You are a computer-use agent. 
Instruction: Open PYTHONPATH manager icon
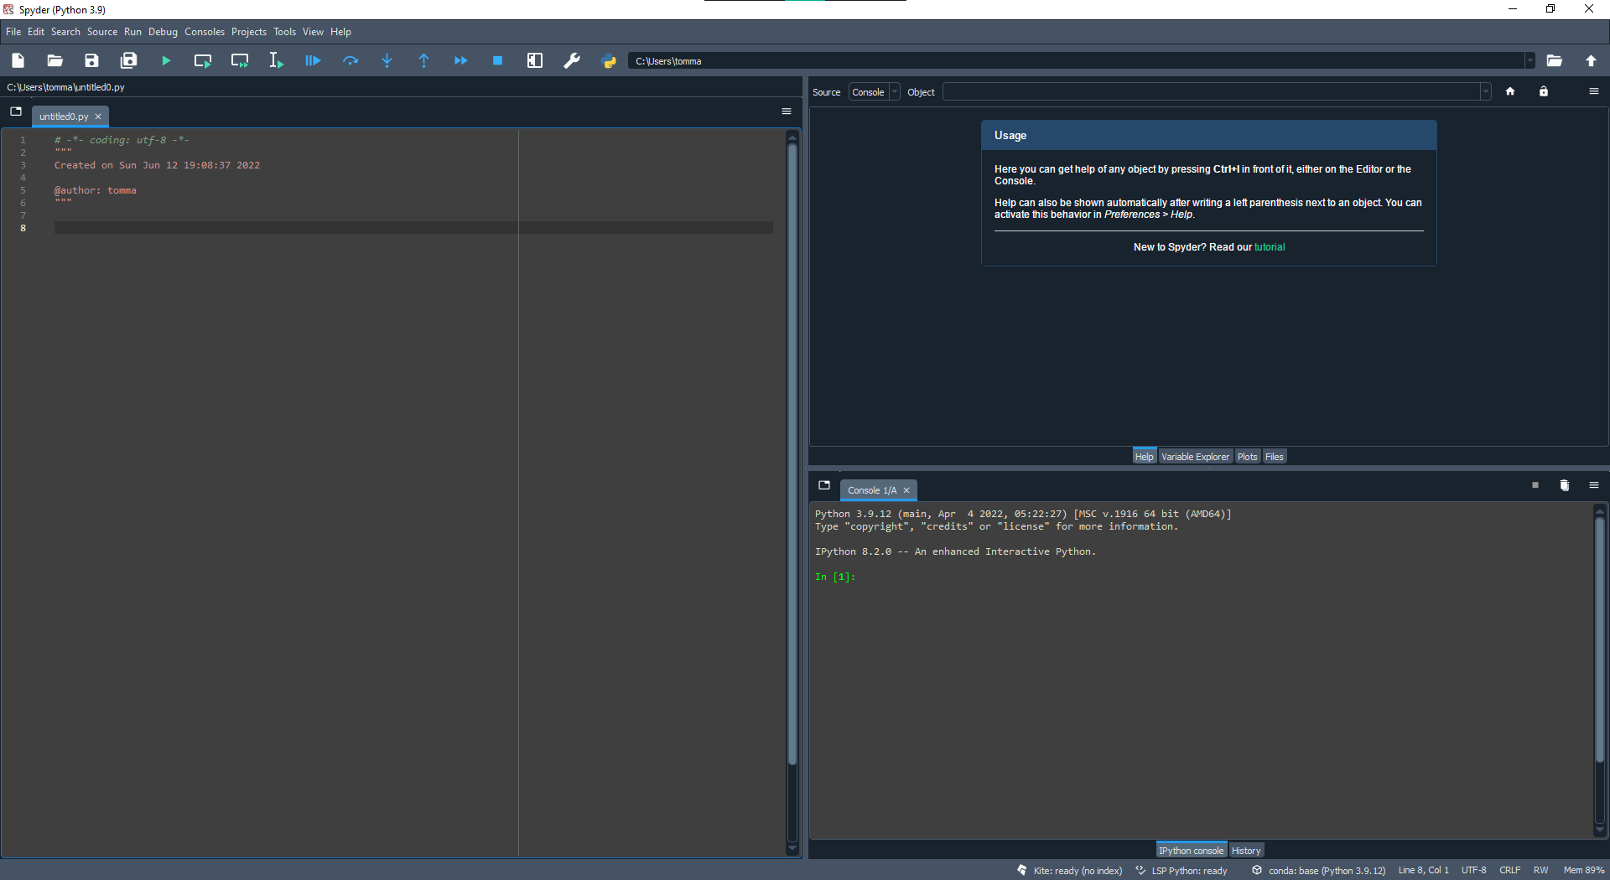pos(609,60)
